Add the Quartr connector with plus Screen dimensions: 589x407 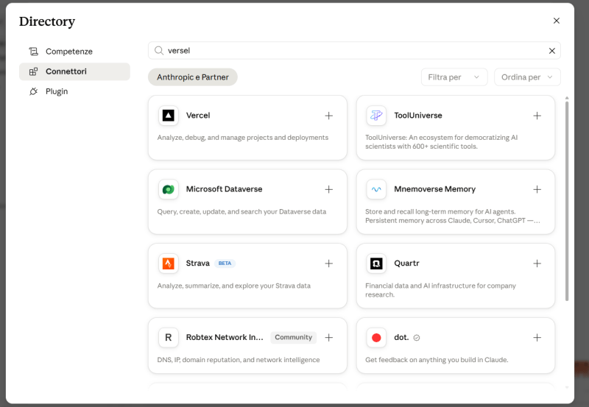click(537, 263)
